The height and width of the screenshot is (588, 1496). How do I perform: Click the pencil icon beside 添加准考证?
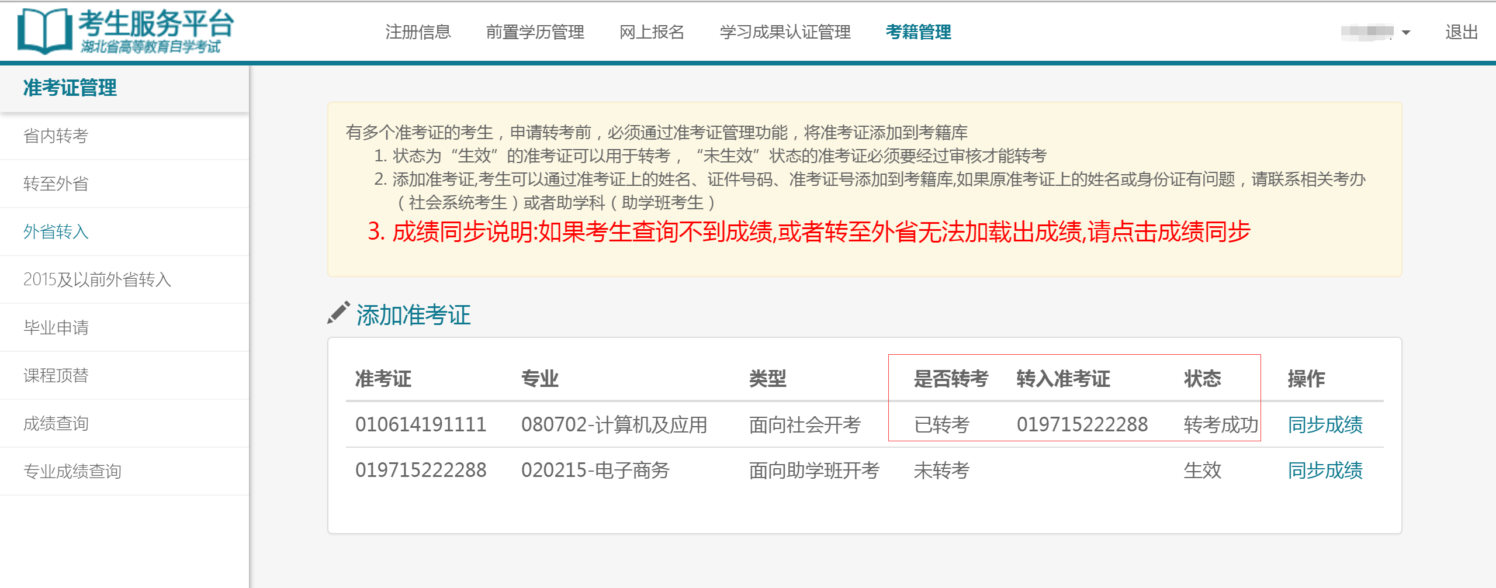(338, 313)
